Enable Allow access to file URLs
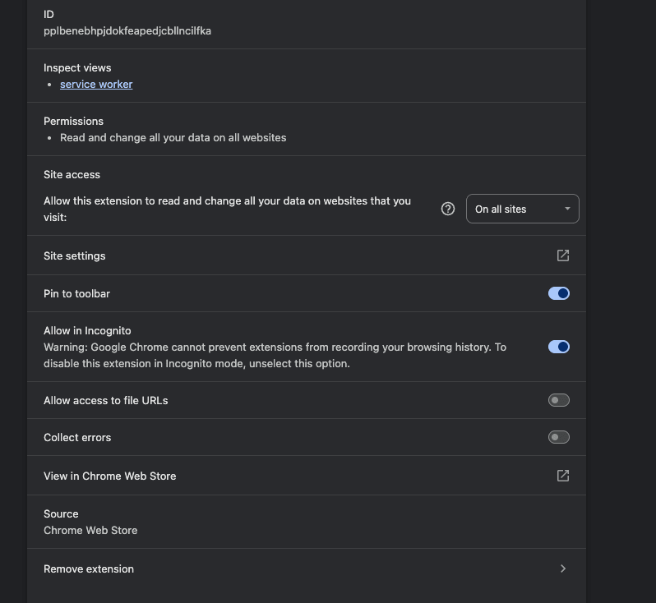The height and width of the screenshot is (603, 656). pyautogui.click(x=559, y=400)
